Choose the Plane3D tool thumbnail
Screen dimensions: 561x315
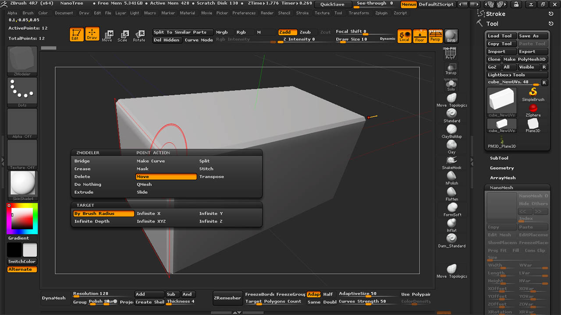(533, 126)
